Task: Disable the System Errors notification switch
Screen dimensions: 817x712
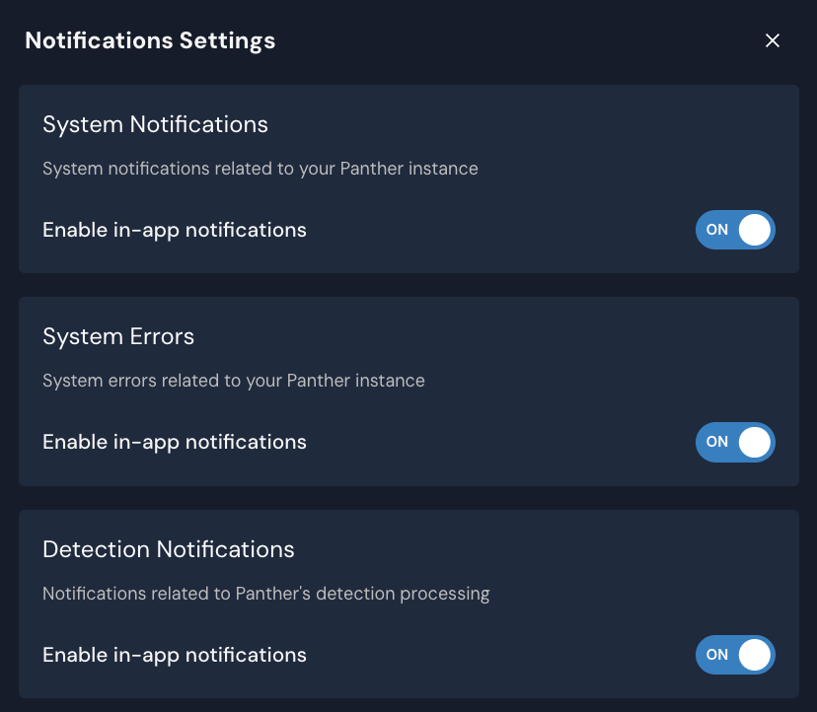Action: (735, 442)
